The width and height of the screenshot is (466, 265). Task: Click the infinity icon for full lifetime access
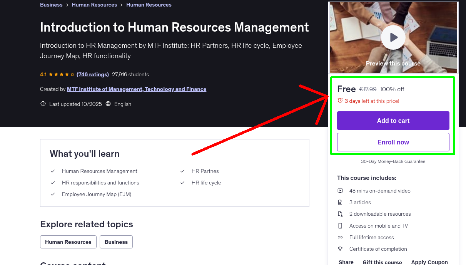click(340, 237)
